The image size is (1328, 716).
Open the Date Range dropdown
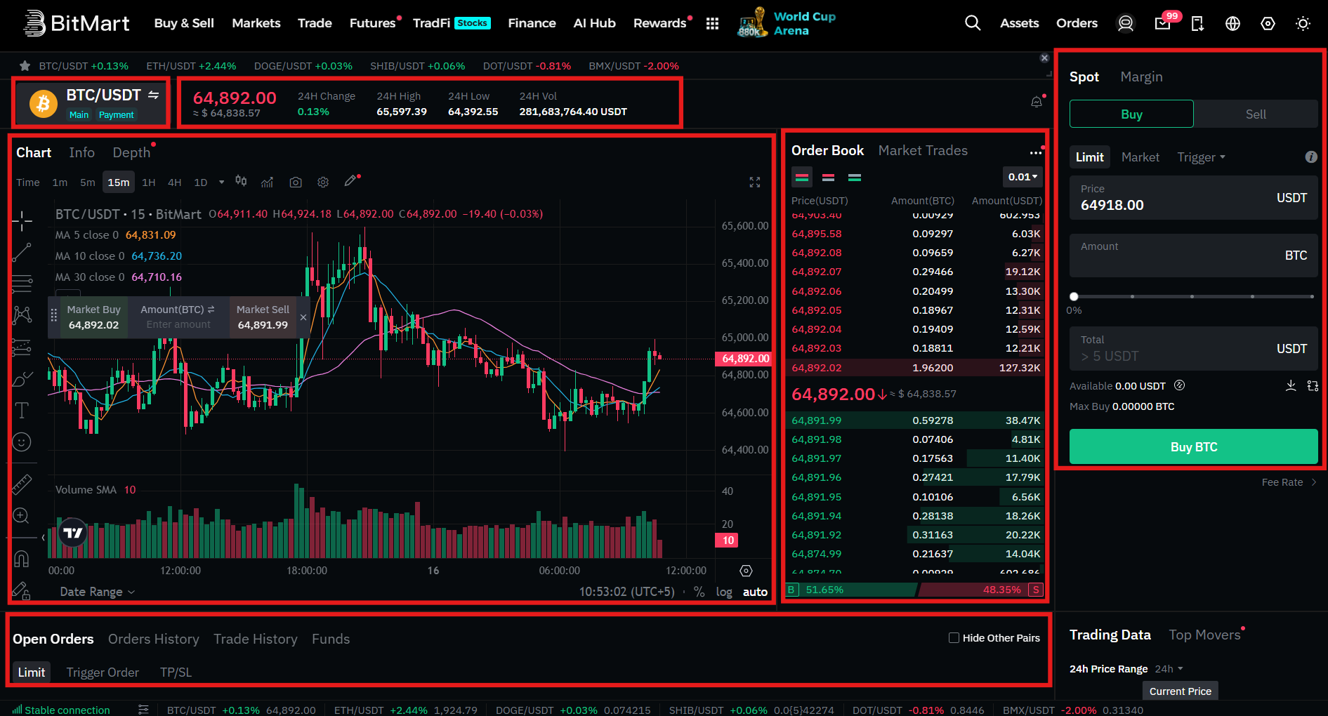(x=98, y=592)
